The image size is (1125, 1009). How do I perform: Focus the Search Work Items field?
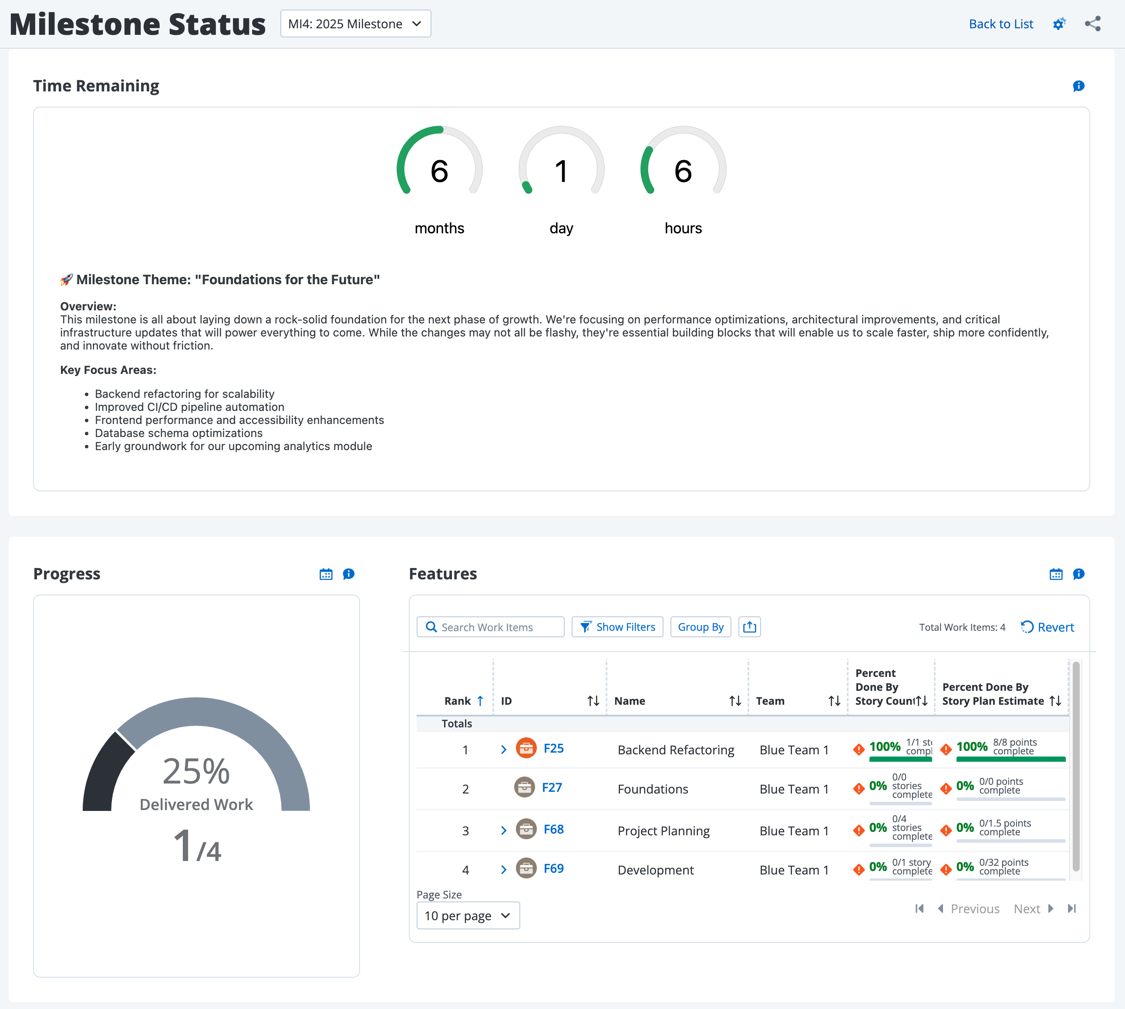click(490, 627)
